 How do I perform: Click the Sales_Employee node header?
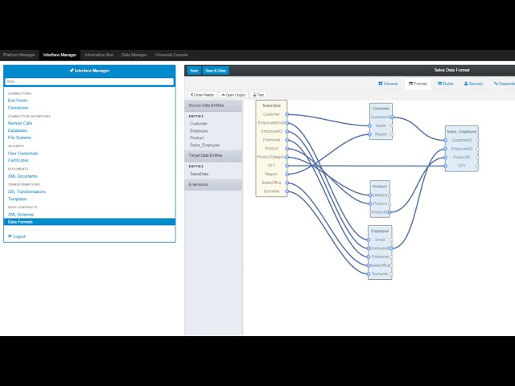point(461,132)
